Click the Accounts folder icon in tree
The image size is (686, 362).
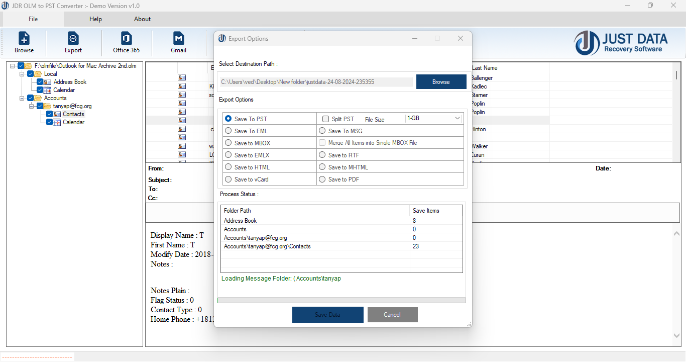[x=38, y=98]
